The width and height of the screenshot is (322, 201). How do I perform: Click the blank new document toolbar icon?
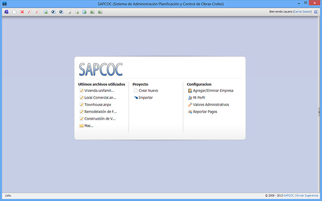pyautogui.click(x=14, y=12)
